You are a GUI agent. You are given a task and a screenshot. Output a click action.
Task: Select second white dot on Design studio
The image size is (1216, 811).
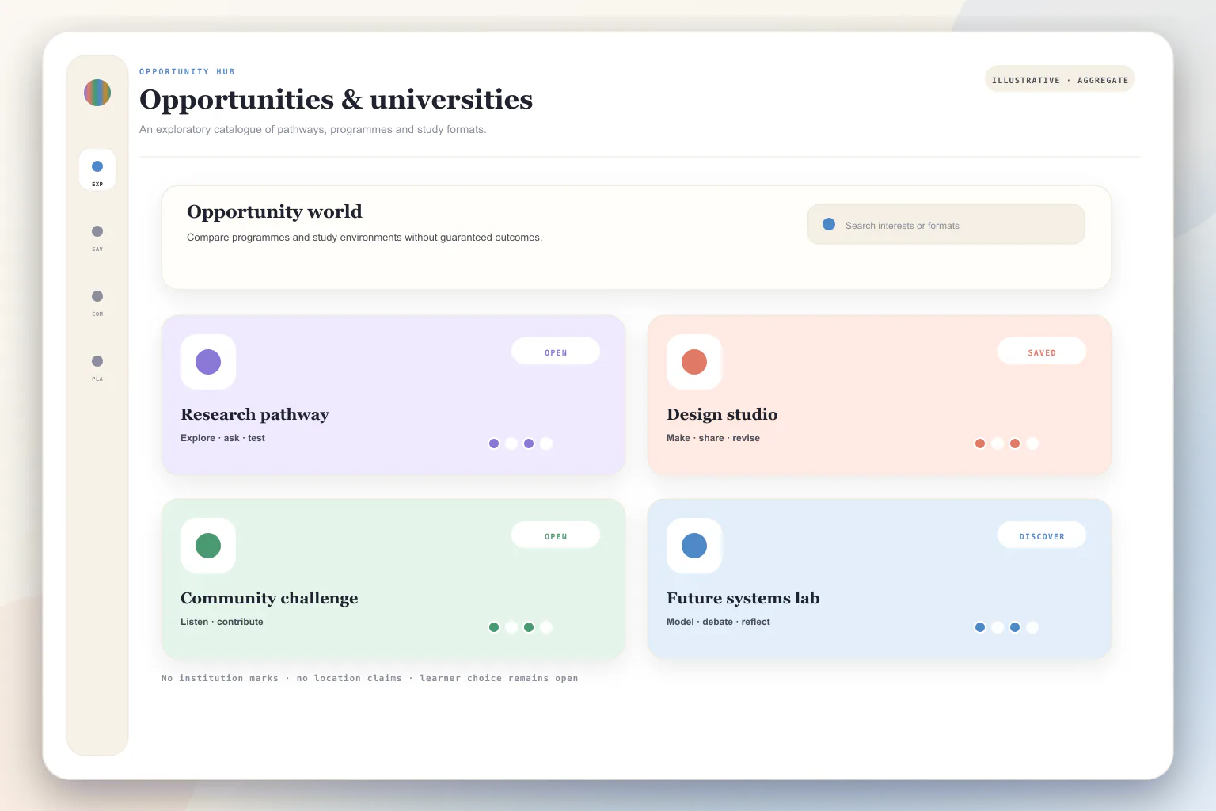pyautogui.click(x=997, y=444)
